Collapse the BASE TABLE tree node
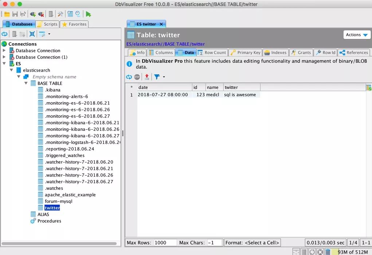 (26, 83)
